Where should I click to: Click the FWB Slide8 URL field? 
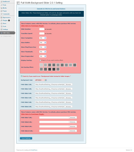coord(54,122)
